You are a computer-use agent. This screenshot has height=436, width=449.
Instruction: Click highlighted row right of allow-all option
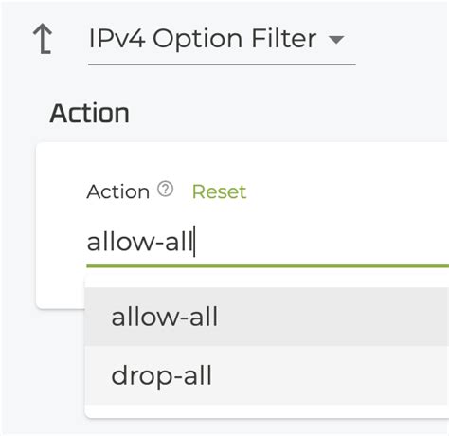click(x=332, y=317)
